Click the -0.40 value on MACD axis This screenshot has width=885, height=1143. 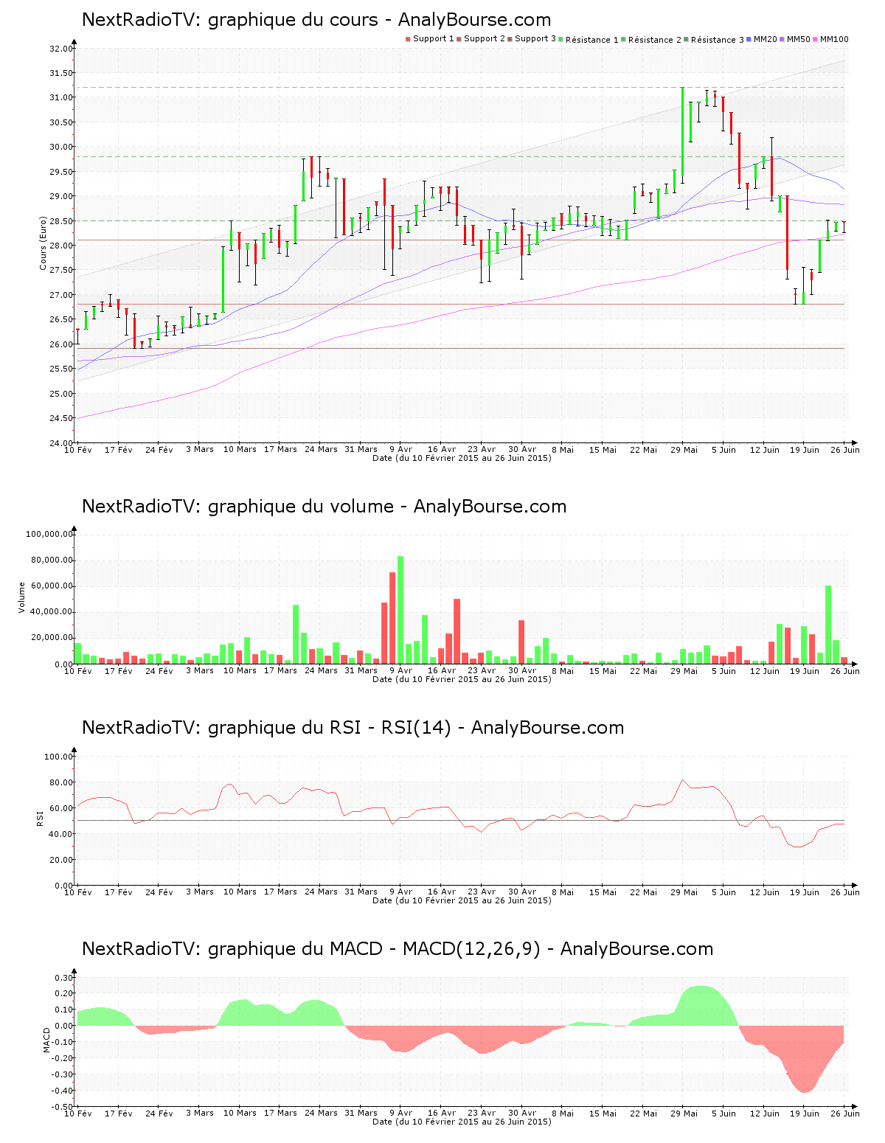click(62, 1091)
